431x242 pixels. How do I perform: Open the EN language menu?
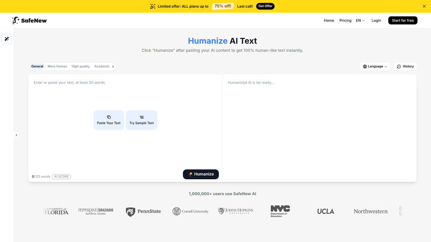pyautogui.click(x=360, y=21)
